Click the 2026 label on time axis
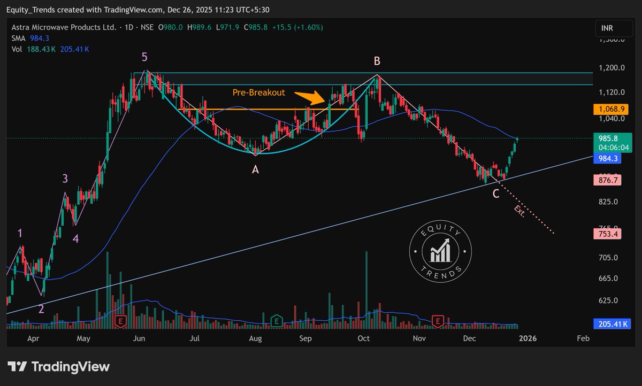Image resolution: width=642 pixels, height=386 pixels. click(528, 338)
